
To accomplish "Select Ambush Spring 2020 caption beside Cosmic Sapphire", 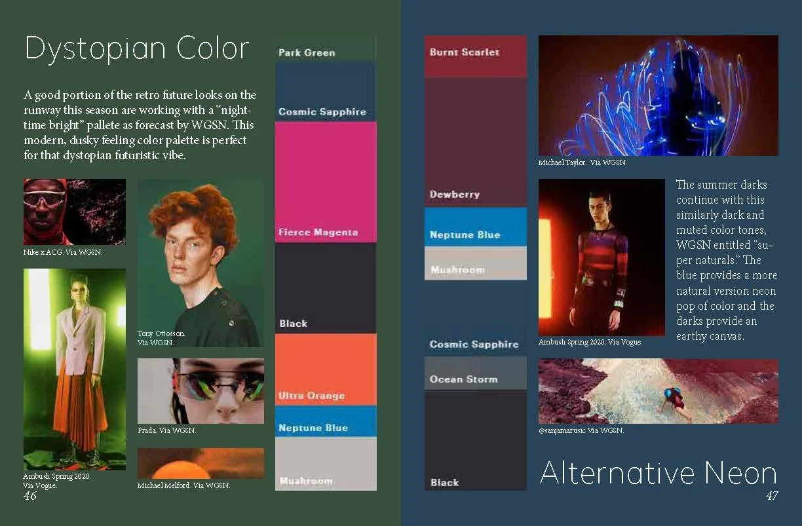I will coord(590,342).
